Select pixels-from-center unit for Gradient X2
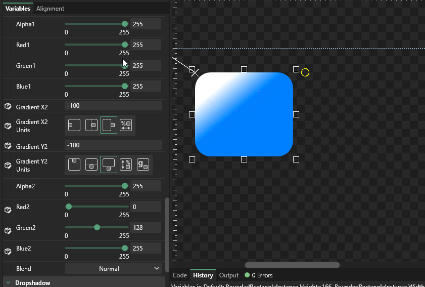 pyautogui.click(x=91, y=125)
